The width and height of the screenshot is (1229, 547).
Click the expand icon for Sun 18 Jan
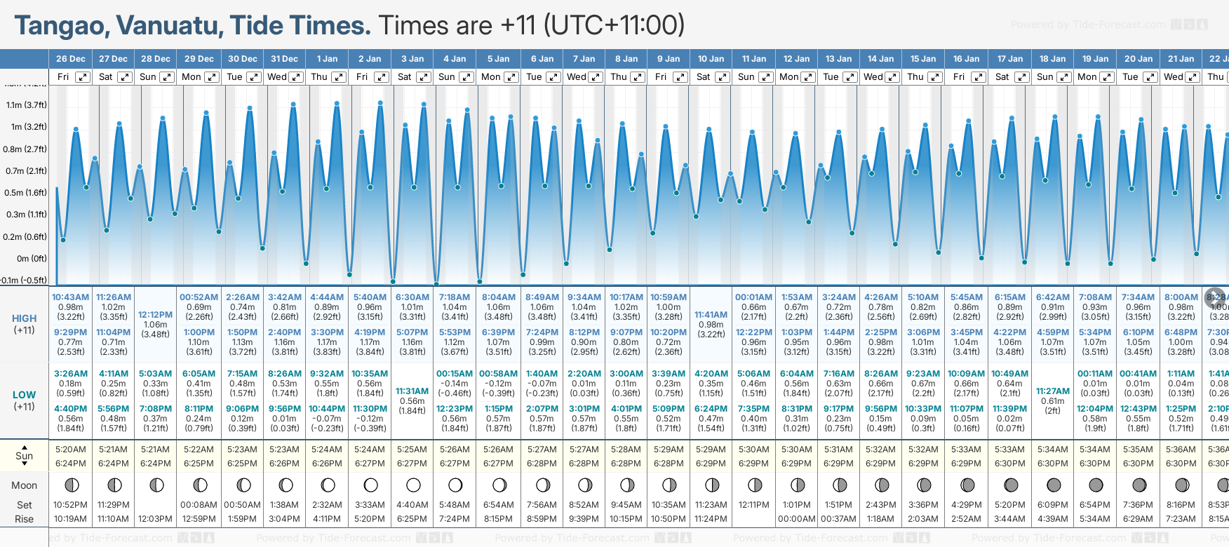(1063, 77)
